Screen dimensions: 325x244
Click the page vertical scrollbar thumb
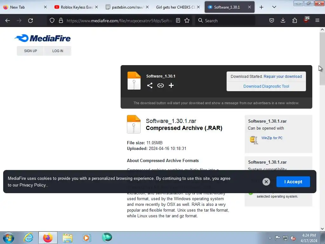(x=322, y=58)
